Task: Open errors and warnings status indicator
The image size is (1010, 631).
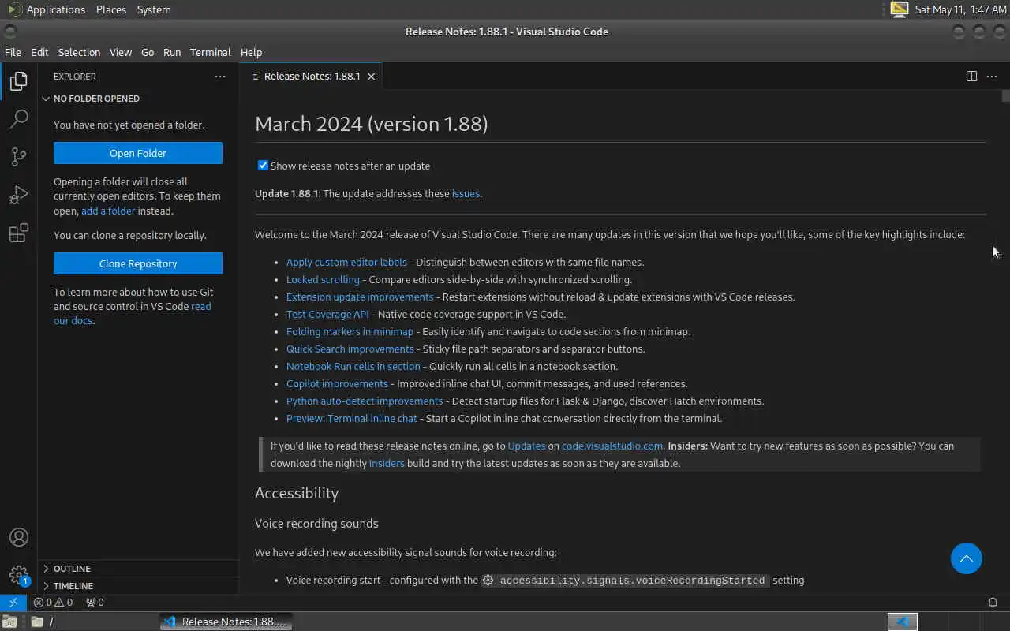Action: tap(53, 602)
